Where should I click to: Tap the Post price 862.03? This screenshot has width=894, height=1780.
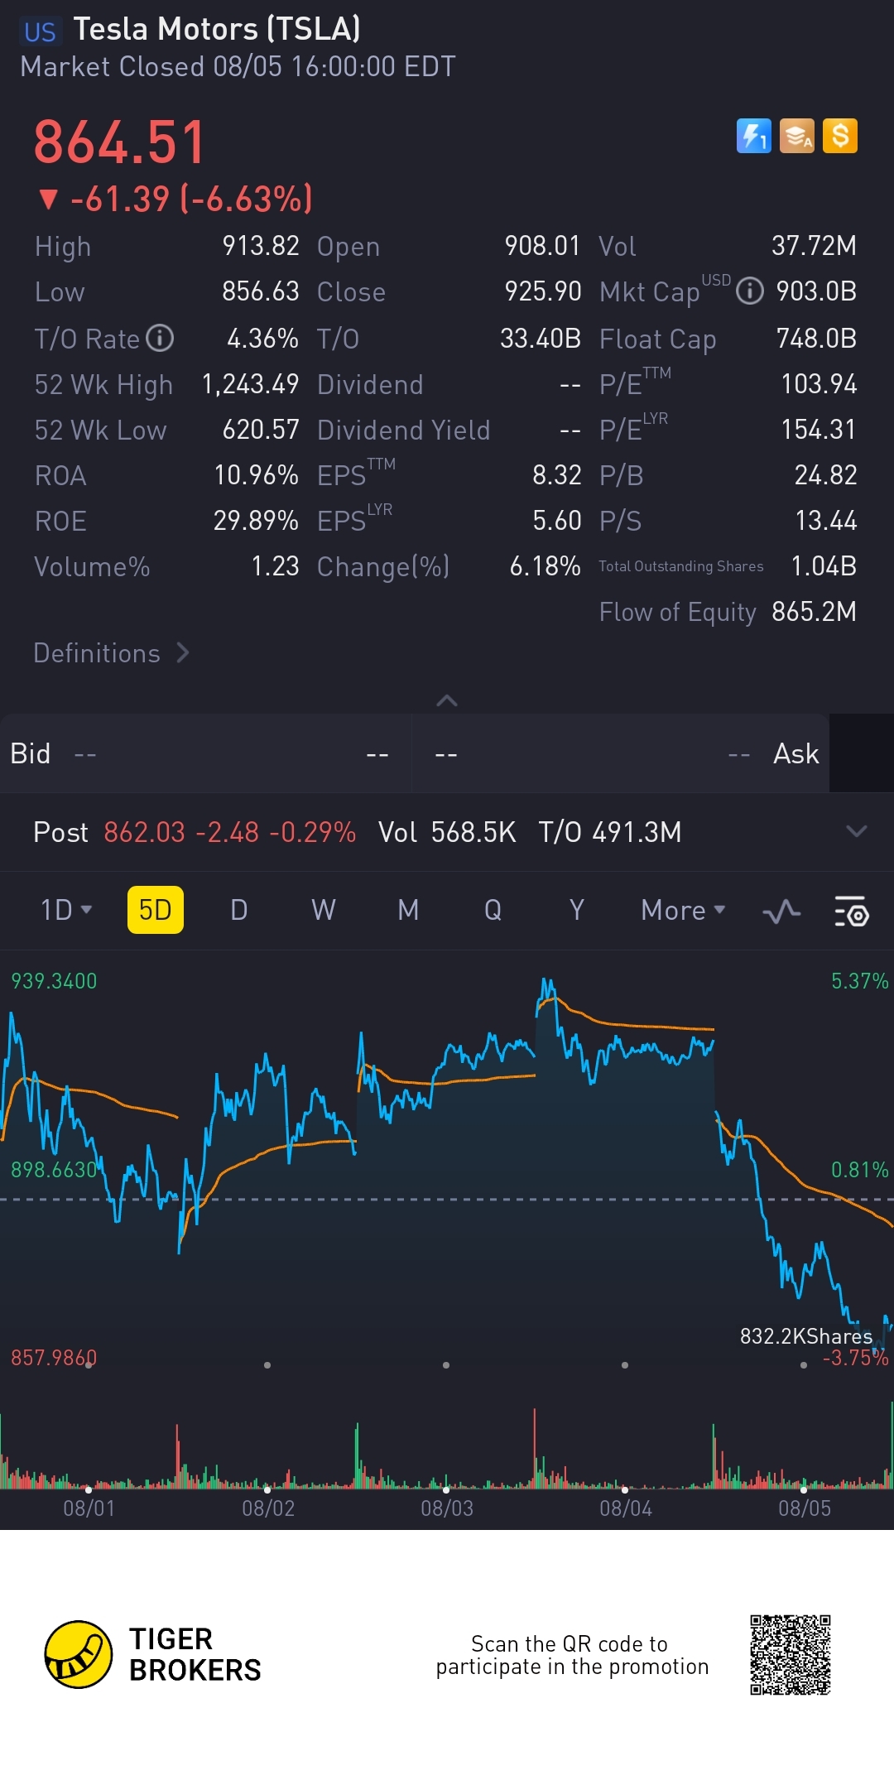coord(145,832)
